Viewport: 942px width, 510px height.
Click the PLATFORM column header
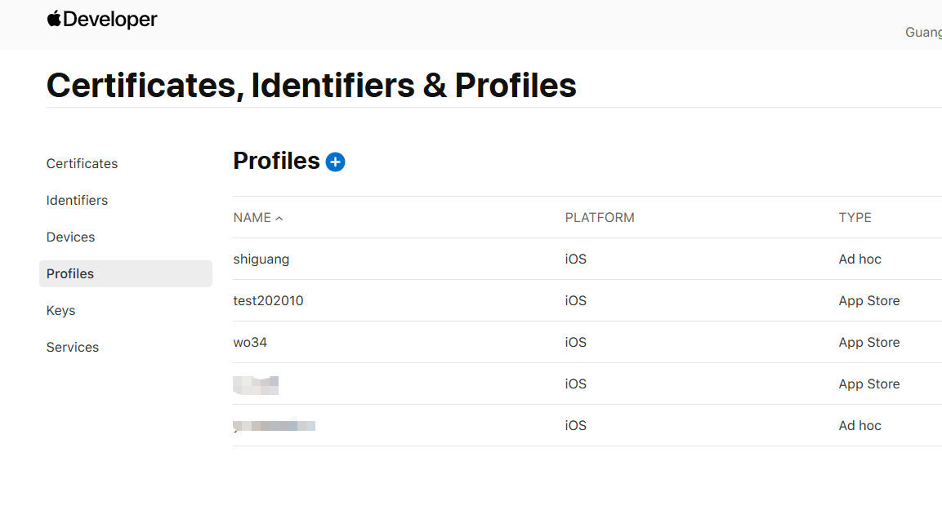(x=600, y=218)
